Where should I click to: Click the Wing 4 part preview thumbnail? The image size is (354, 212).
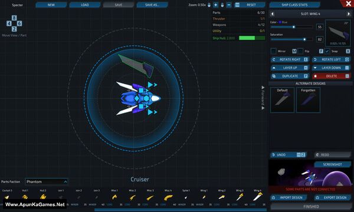(337, 33)
